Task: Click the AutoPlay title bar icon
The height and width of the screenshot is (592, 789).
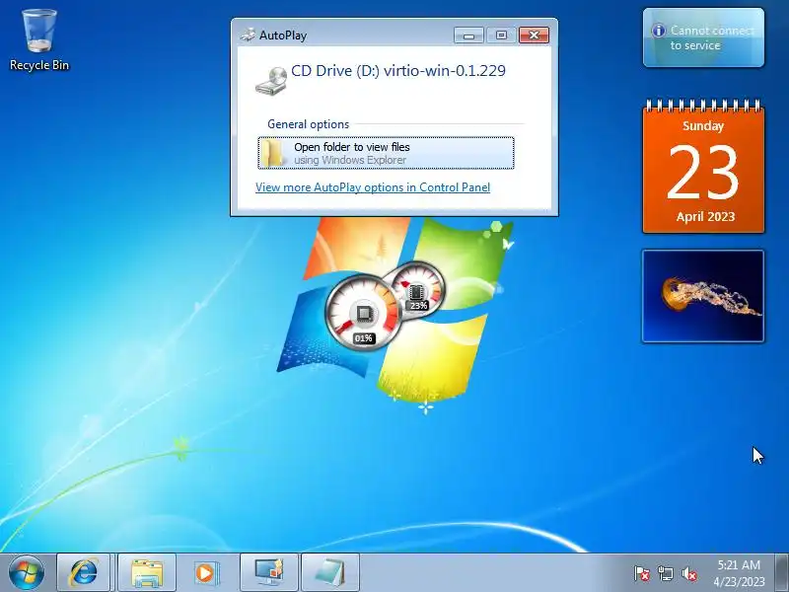Action: (x=248, y=35)
